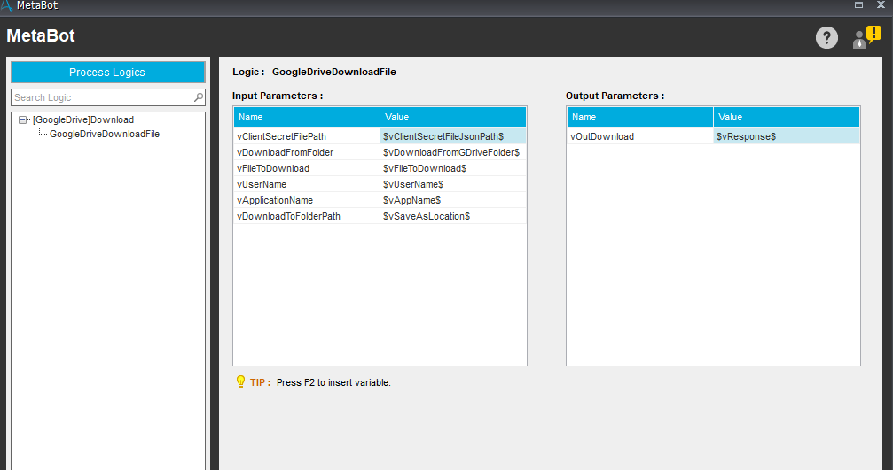This screenshot has height=470, width=893.
Task: Click the output parameters Value column header
Action: [x=786, y=117]
